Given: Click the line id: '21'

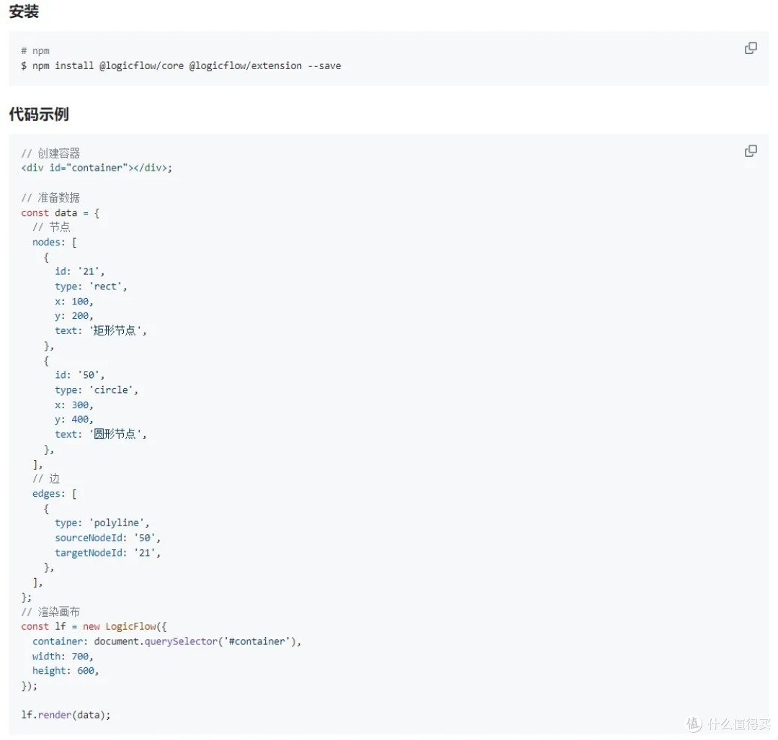Looking at the screenshot, I should pos(80,271).
